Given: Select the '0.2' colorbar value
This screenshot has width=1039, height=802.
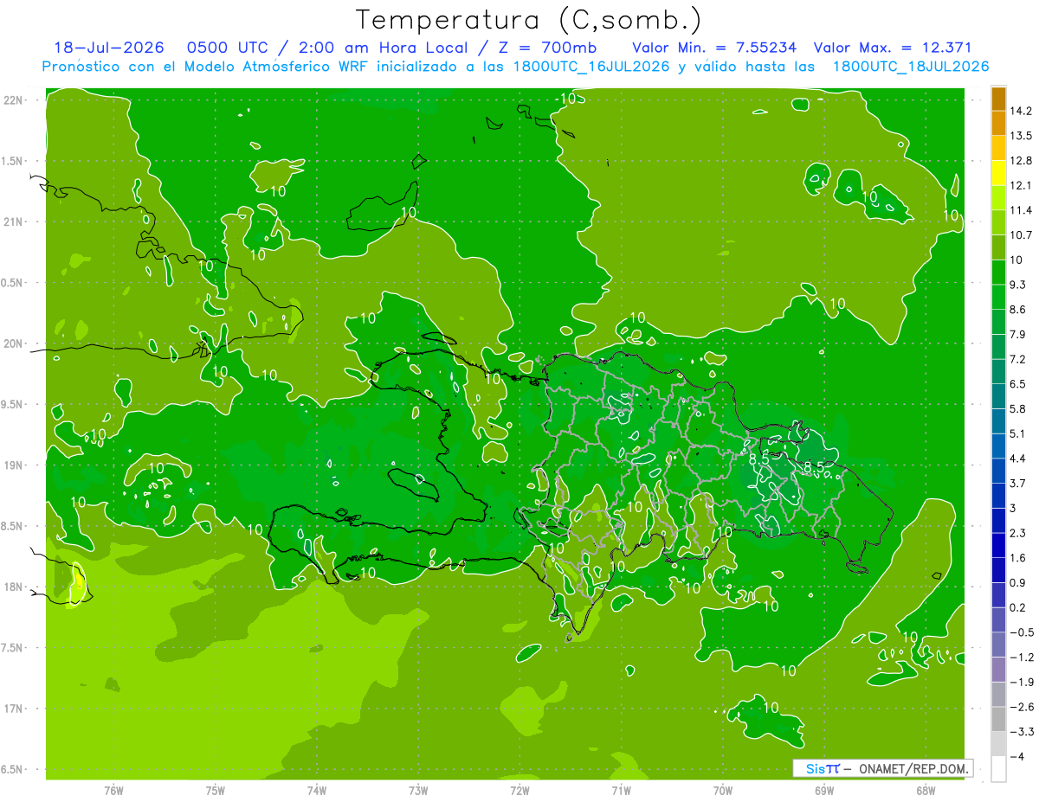Looking at the screenshot, I should (1018, 607).
